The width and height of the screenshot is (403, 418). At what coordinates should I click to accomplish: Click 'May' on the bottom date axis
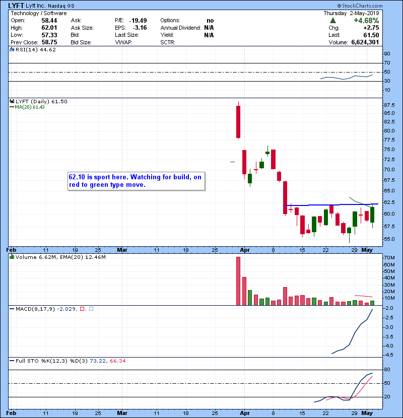coord(367,413)
